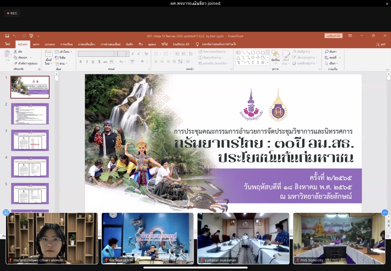Toggle Underline text formatting
391x271 pixels.
(93, 61)
